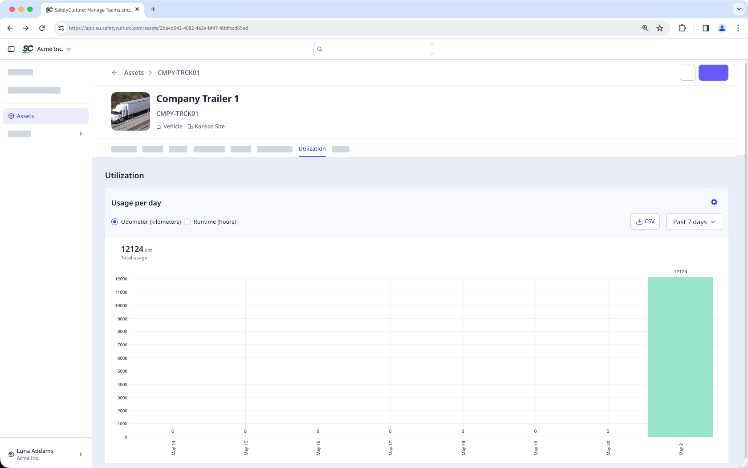This screenshot has width=748, height=468.
Task: Click the Company Trailer 1 truck thumbnail
Action: [130, 111]
